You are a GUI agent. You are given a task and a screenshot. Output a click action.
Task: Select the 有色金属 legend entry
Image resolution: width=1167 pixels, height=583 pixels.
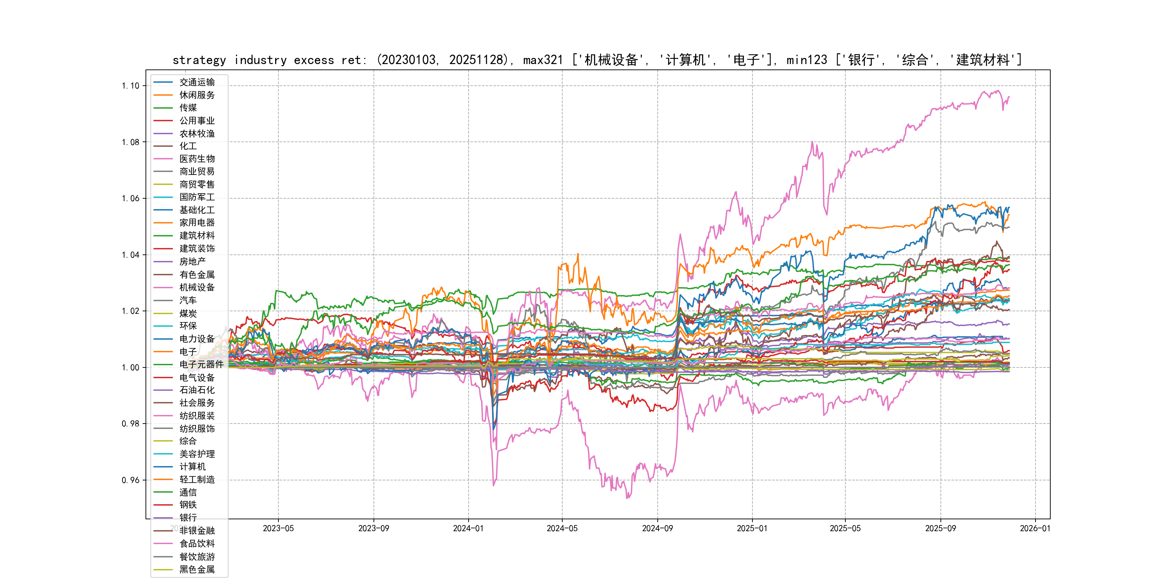pyautogui.click(x=197, y=275)
